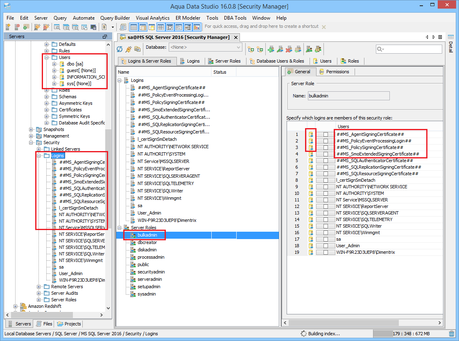
Task: Collapse the Server Roles group in Name list
Action: pyautogui.click(x=120, y=228)
